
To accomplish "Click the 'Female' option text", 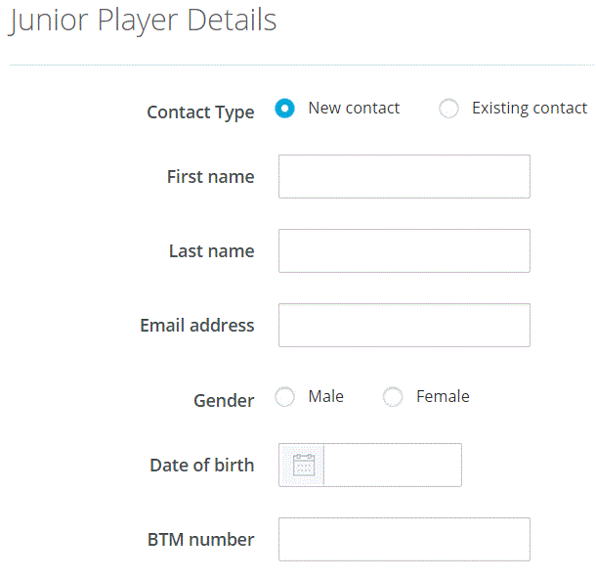I will pos(443,396).
